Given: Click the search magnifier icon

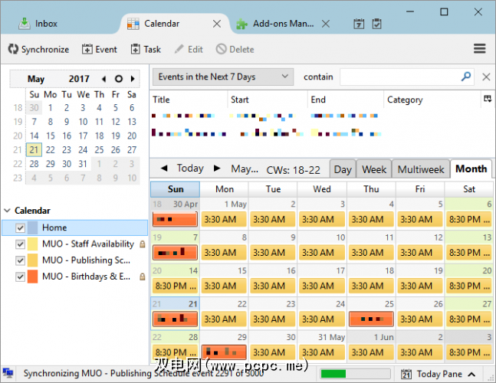Looking at the screenshot, I should point(466,77).
